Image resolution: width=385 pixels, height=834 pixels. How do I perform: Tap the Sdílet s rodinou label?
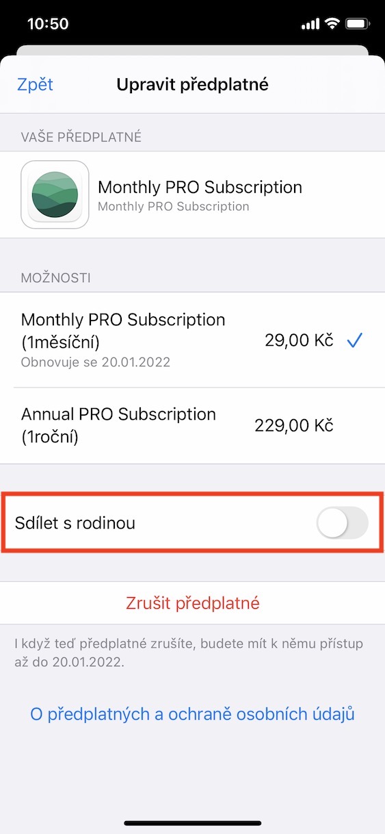(75, 523)
